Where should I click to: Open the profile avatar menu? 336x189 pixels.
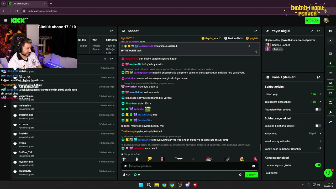tap(326, 20)
